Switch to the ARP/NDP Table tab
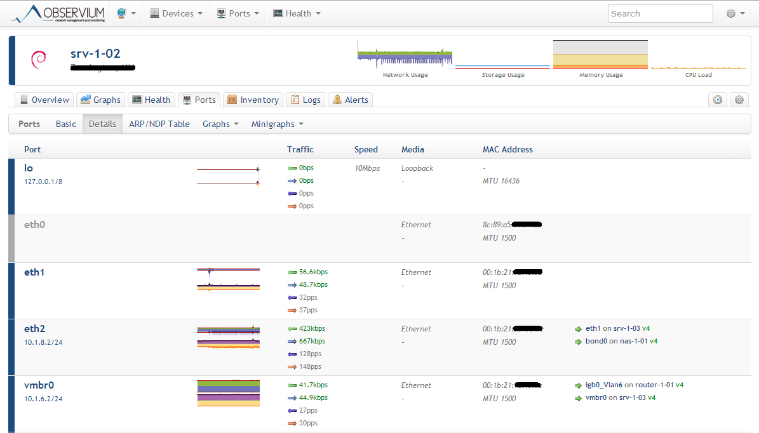 pyautogui.click(x=159, y=124)
